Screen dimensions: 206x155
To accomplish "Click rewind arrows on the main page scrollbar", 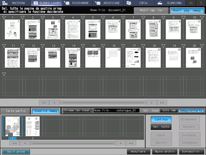I will [x=44, y=103].
